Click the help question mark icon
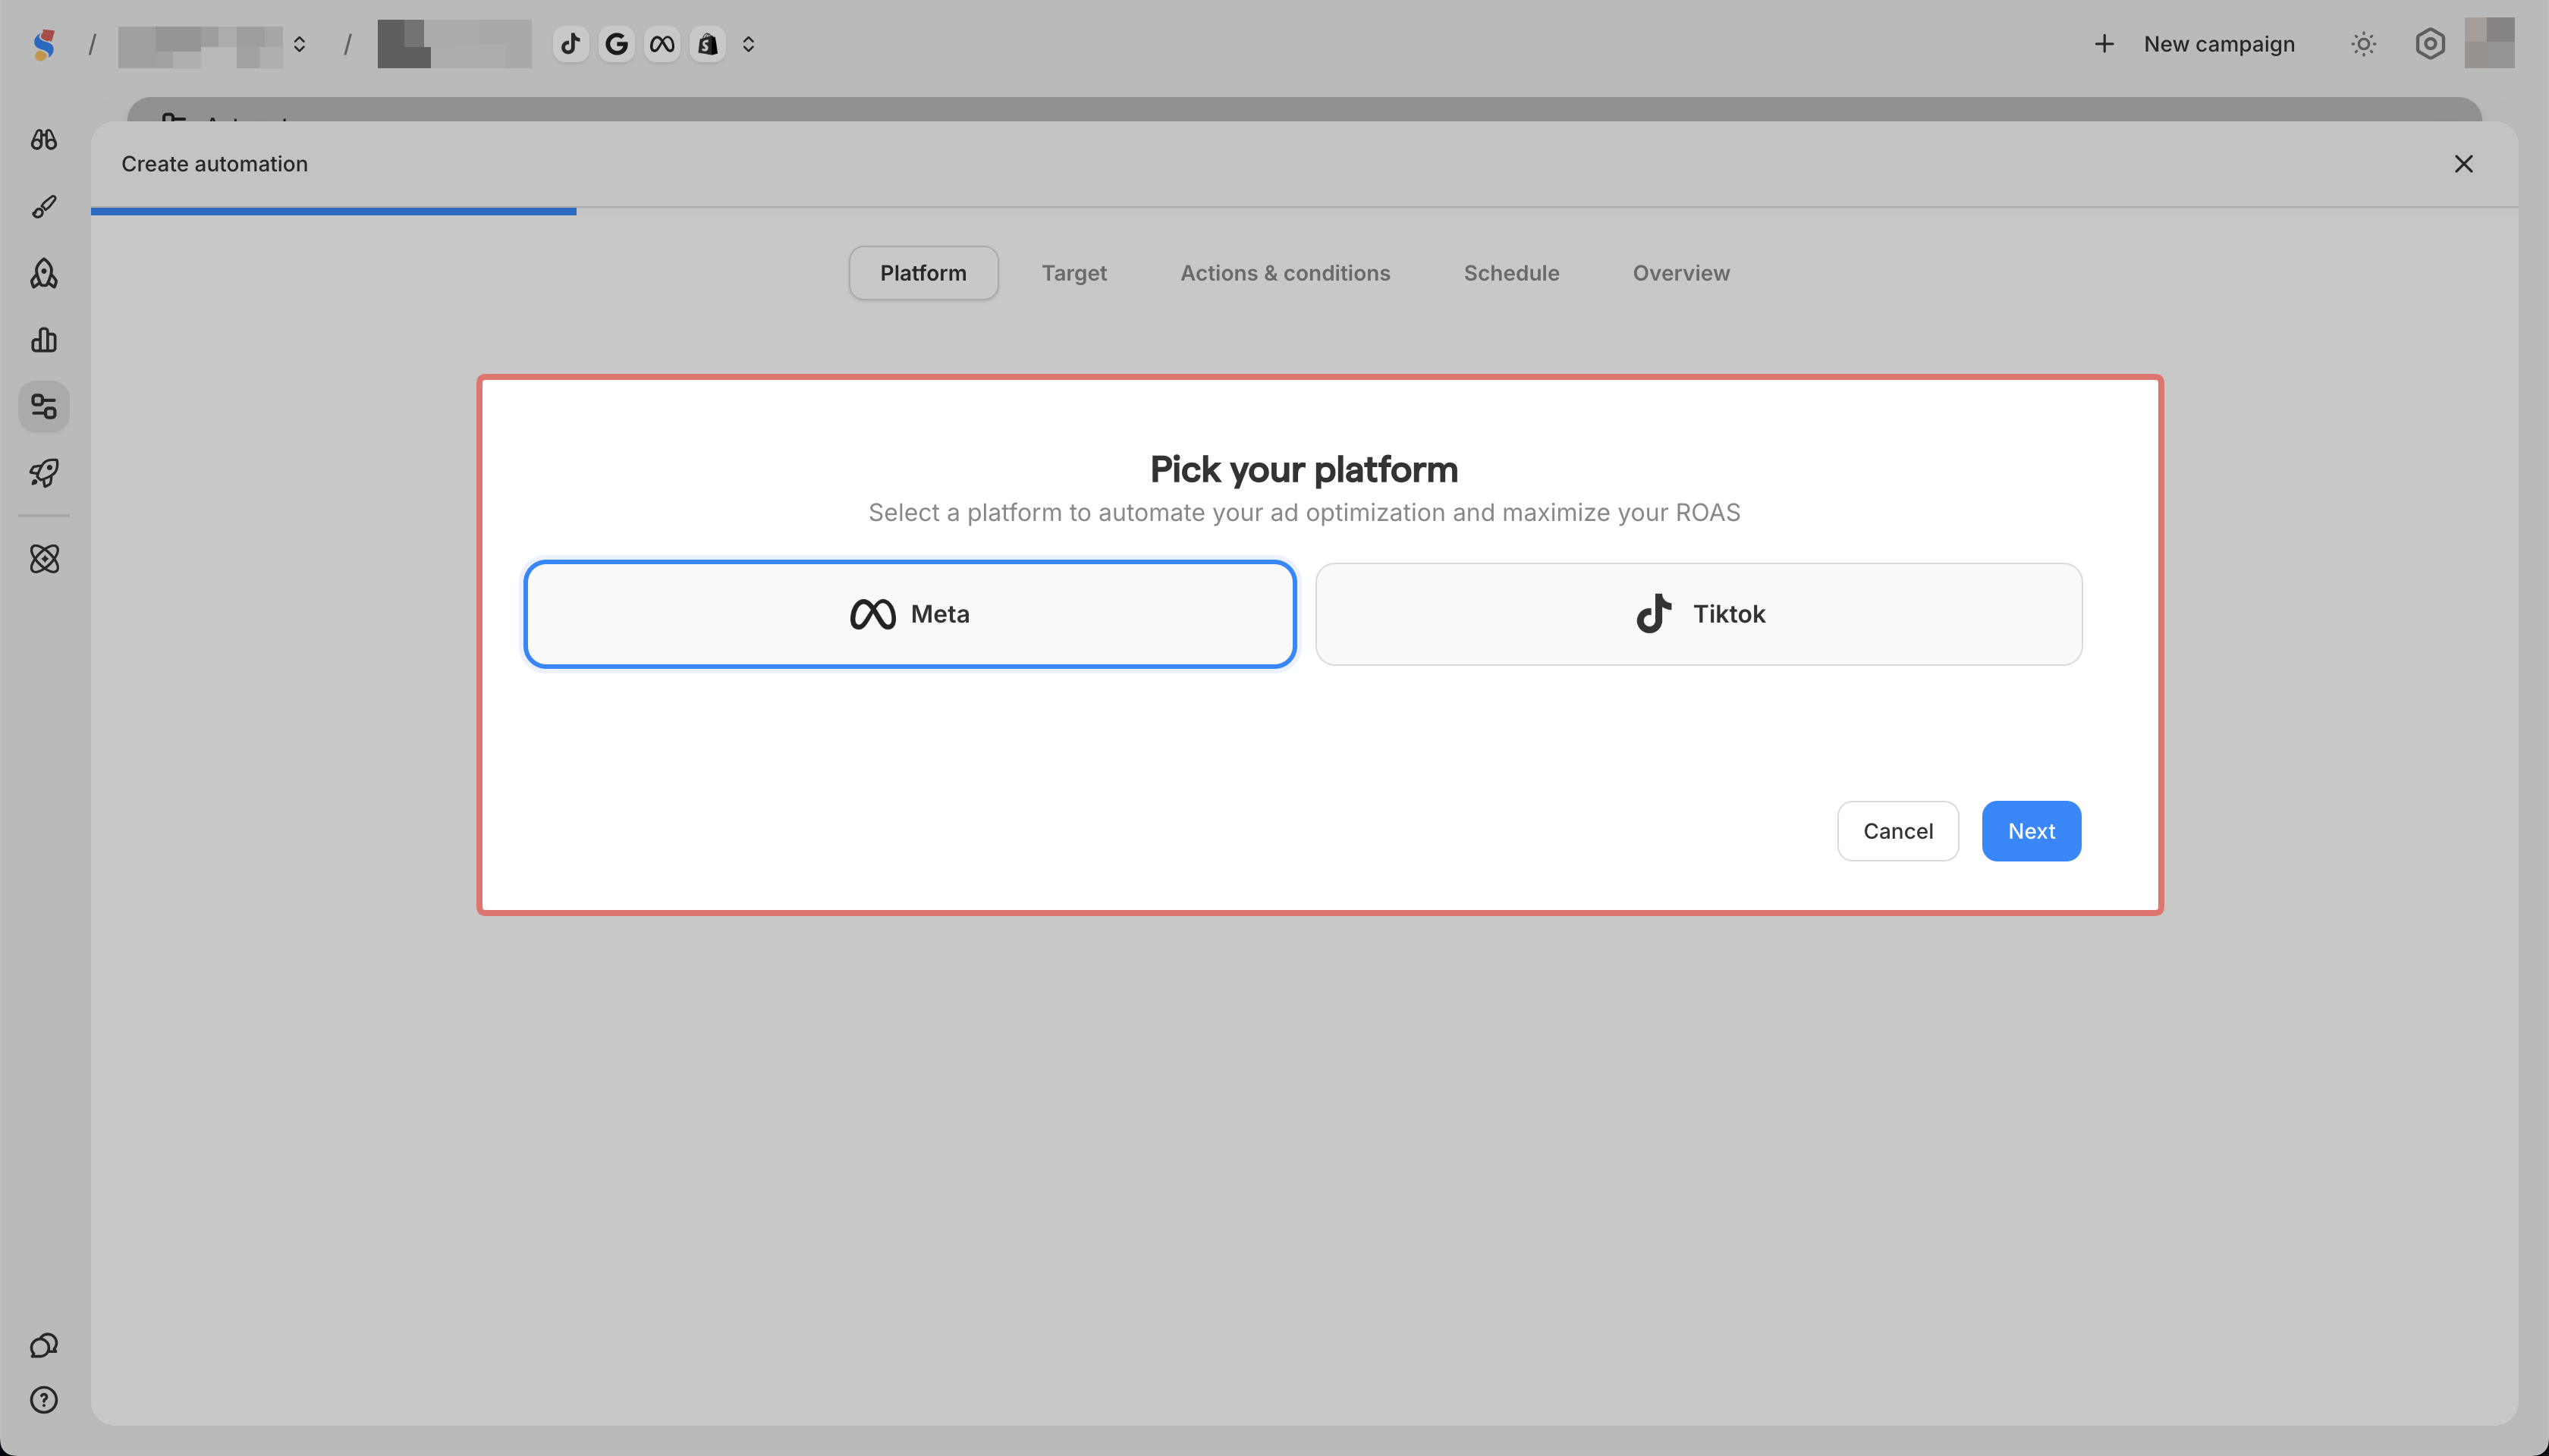 [44, 1400]
